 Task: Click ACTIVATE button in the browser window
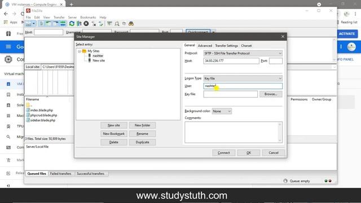[347, 34]
